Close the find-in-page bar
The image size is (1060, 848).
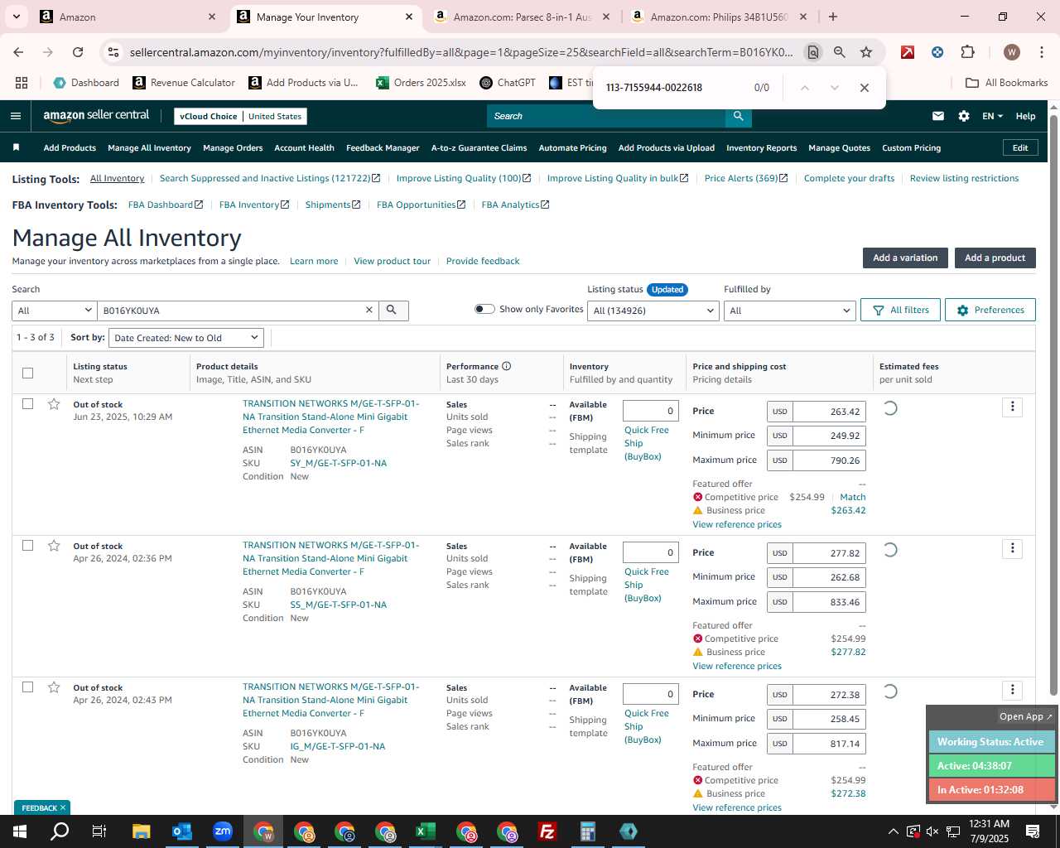[864, 88]
